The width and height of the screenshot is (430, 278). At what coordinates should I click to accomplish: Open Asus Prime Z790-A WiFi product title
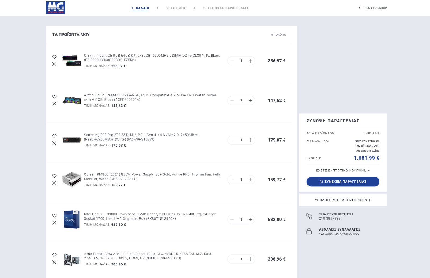click(148, 256)
